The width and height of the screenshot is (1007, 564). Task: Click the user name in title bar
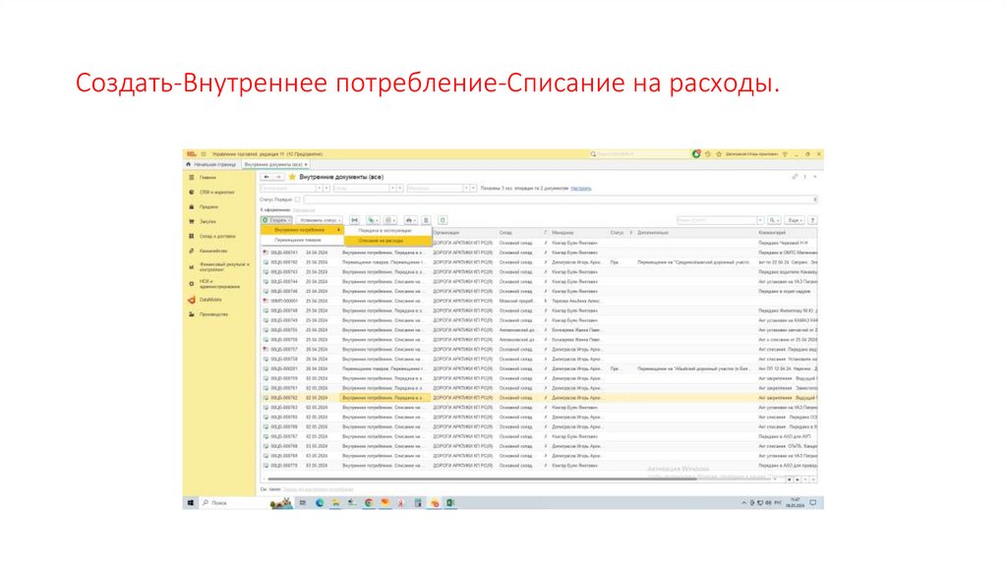pos(750,154)
